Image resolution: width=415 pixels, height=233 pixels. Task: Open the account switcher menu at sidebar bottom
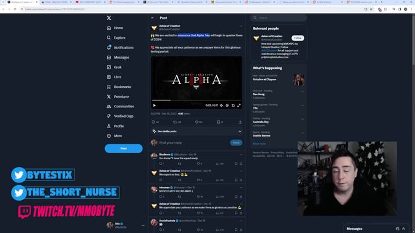(x=143, y=226)
